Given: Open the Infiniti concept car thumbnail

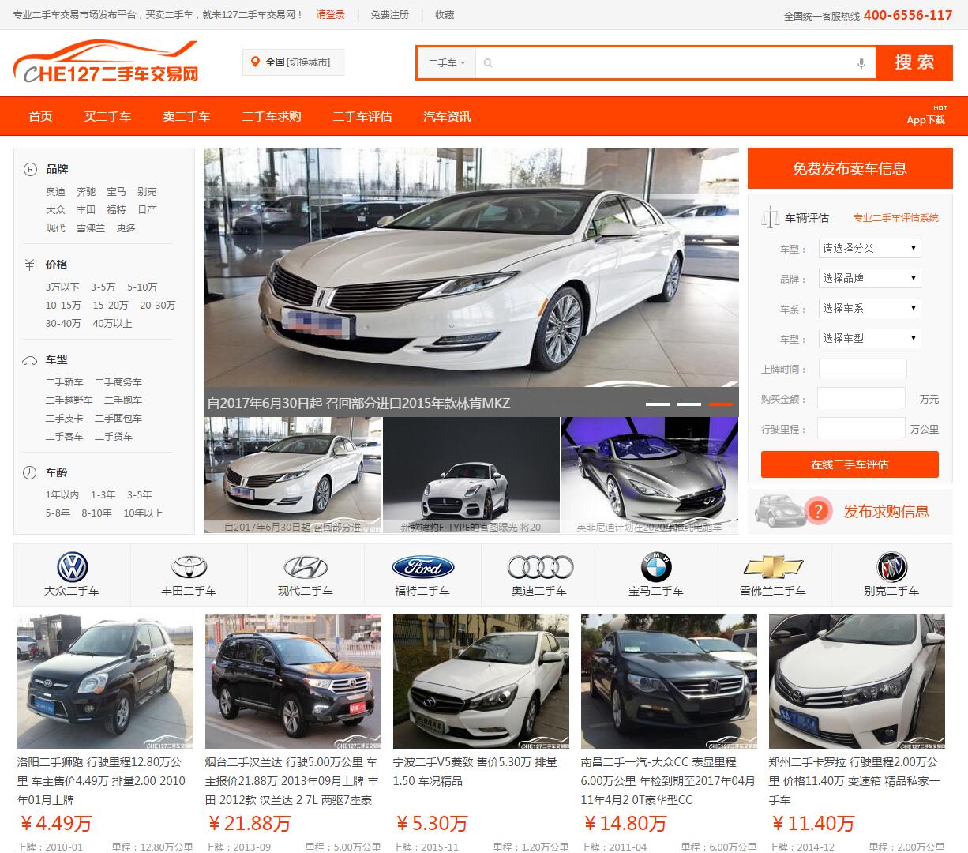Looking at the screenshot, I should click(x=650, y=475).
